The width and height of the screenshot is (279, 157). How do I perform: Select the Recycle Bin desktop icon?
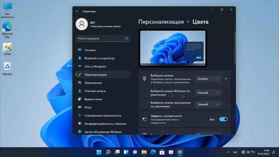(x=7, y=68)
